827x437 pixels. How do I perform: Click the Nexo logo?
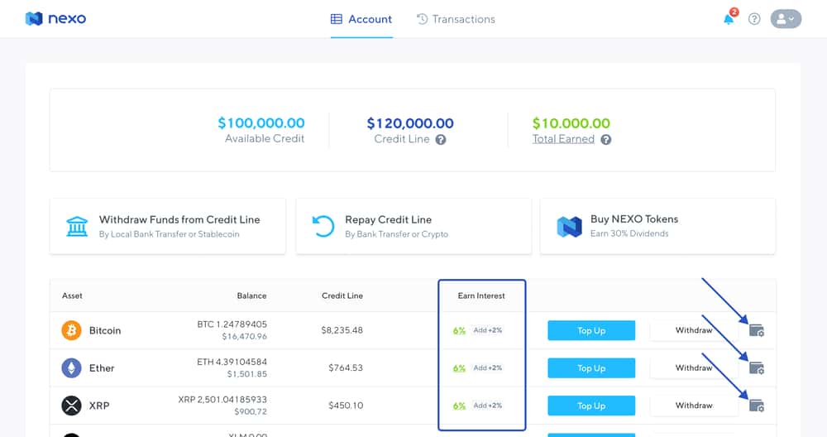point(55,19)
